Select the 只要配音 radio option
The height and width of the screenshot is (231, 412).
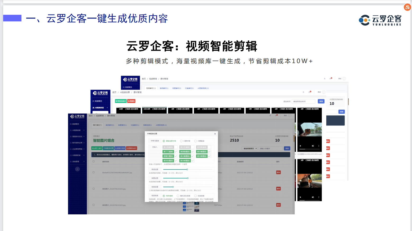click(x=199, y=141)
